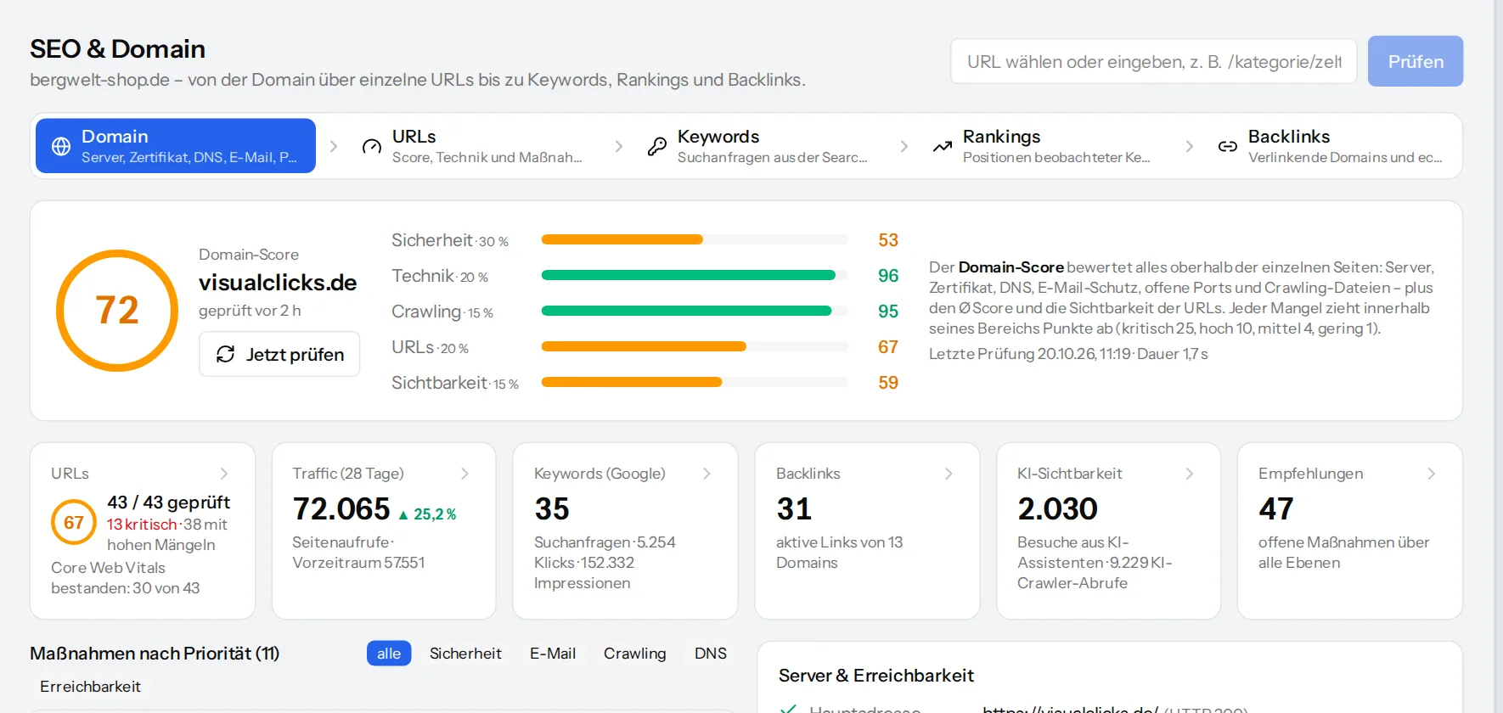The height and width of the screenshot is (713, 1503).
Task: Open the KI-Sichtbarkeit card chevron
Action: (1190, 474)
